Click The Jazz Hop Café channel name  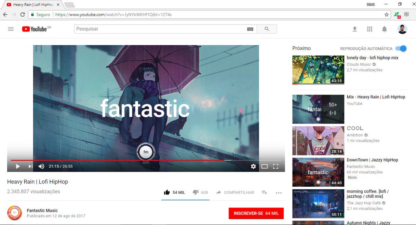click(364, 203)
